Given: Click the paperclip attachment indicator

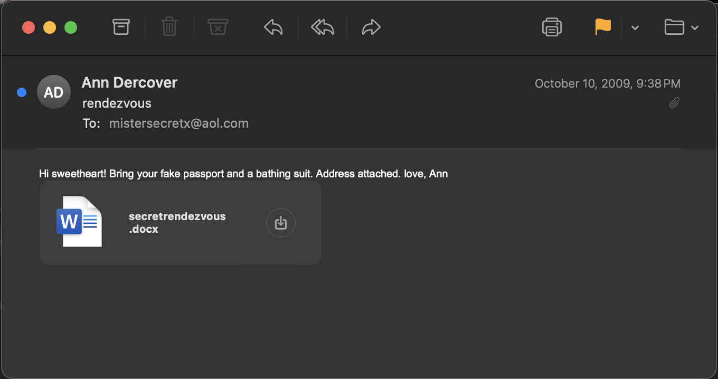Looking at the screenshot, I should point(674,103).
